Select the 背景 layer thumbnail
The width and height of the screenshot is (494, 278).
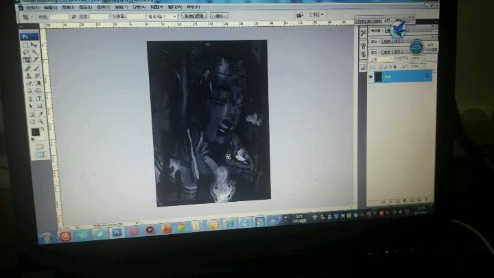378,77
